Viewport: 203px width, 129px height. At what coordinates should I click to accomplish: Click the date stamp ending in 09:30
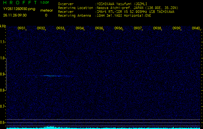click(15, 15)
